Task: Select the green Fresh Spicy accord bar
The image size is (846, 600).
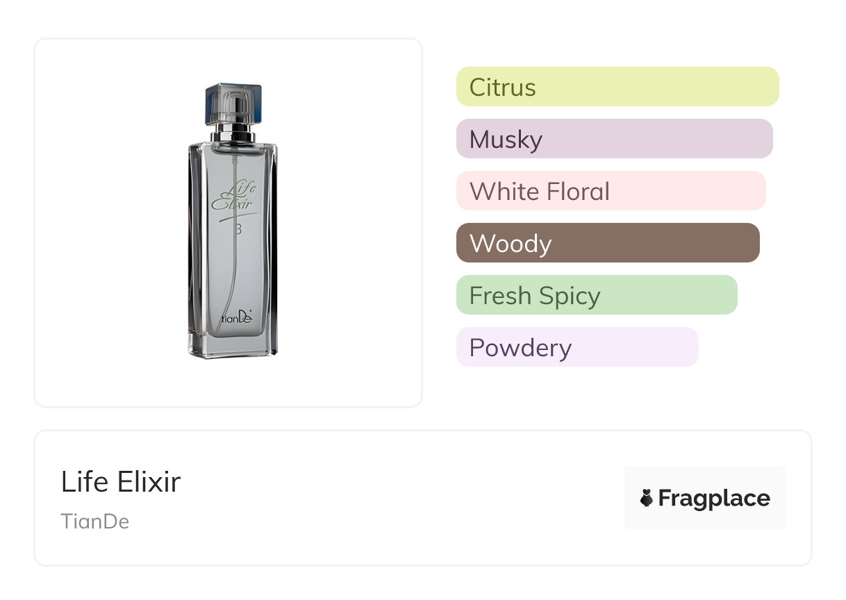Action: tap(596, 295)
